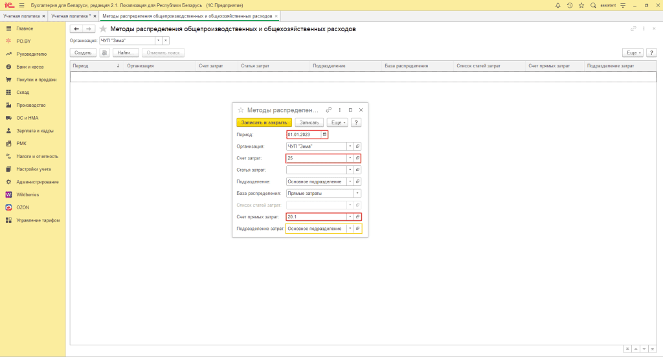Screen dimensions: 663x357
Task: Open the calendar picker in the Период field
Action: coord(325,135)
